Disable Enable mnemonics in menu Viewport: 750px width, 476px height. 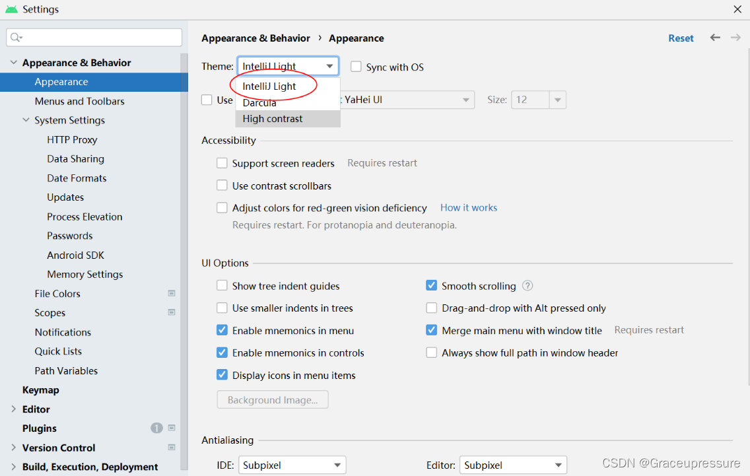pyautogui.click(x=222, y=330)
